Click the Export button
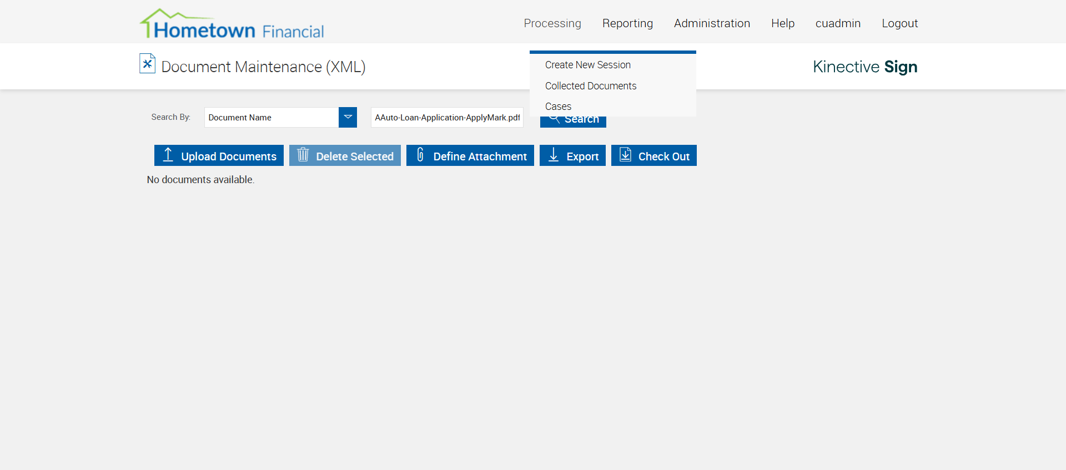Image resolution: width=1066 pixels, height=470 pixels. (x=572, y=155)
